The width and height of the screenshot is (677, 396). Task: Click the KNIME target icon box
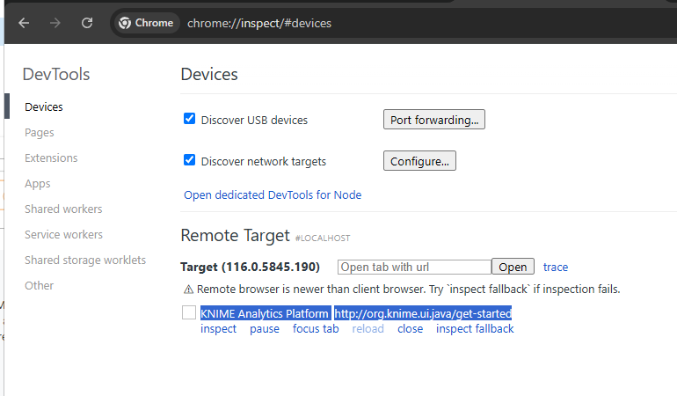coord(189,313)
